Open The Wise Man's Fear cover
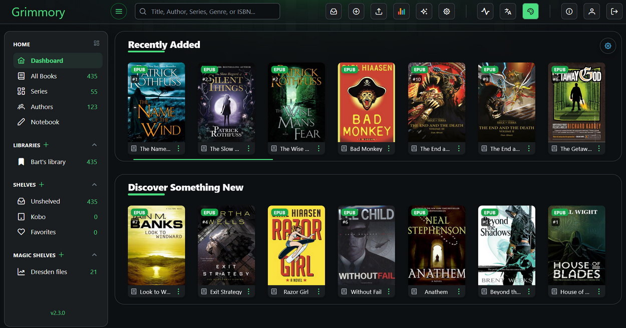The height and width of the screenshot is (328, 626). [296, 102]
